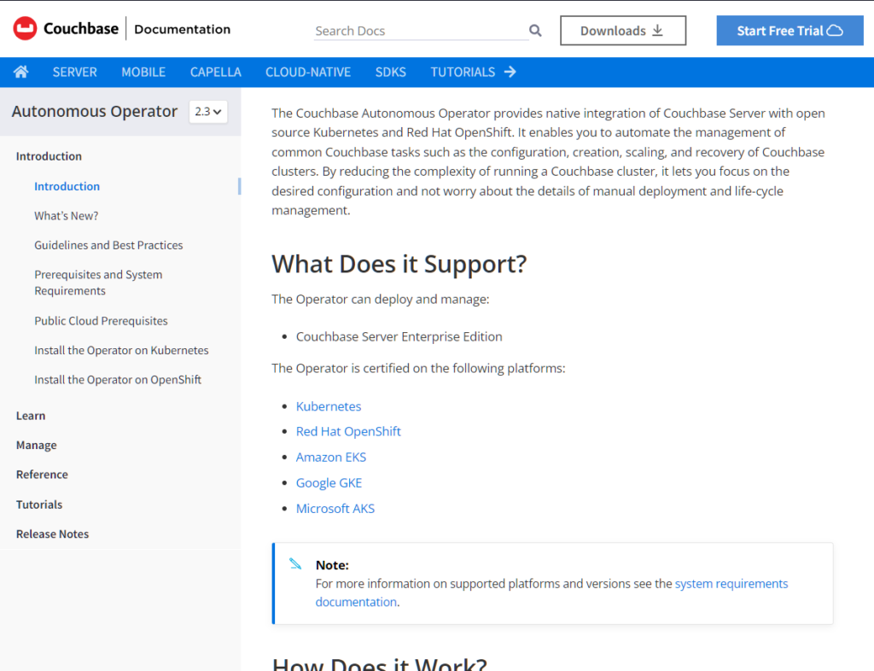The width and height of the screenshot is (874, 671).
Task: Click 'Couchbase Server Enterprise Edition' bullet text
Action: tap(399, 336)
